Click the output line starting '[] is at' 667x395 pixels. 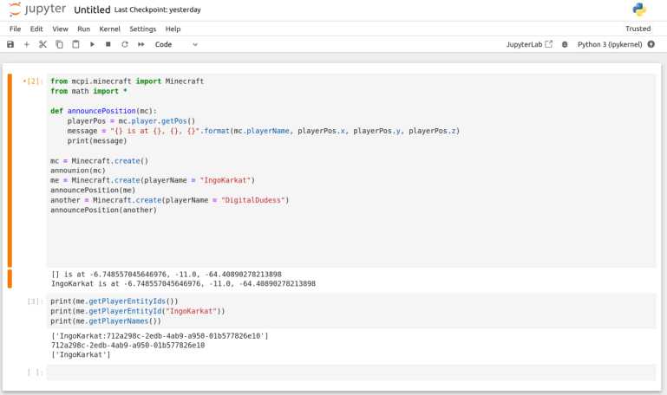click(x=167, y=274)
